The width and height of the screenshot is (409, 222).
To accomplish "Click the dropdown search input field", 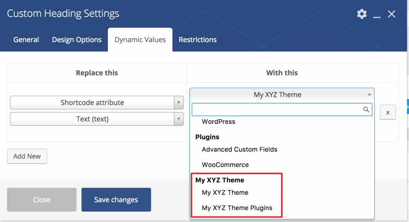I will 282,110.
